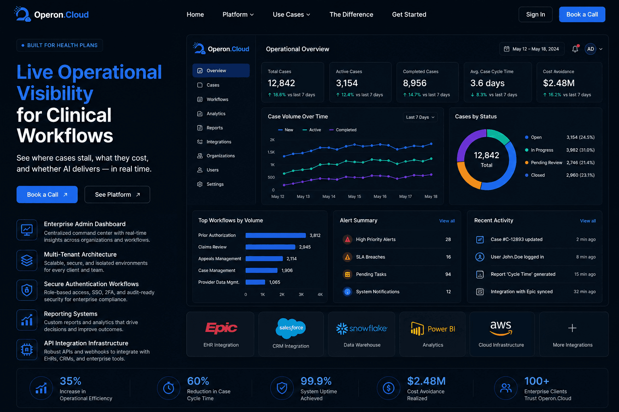Click the AD user avatar
The width and height of the screenshot is (619, 412).
click(590, 49)
